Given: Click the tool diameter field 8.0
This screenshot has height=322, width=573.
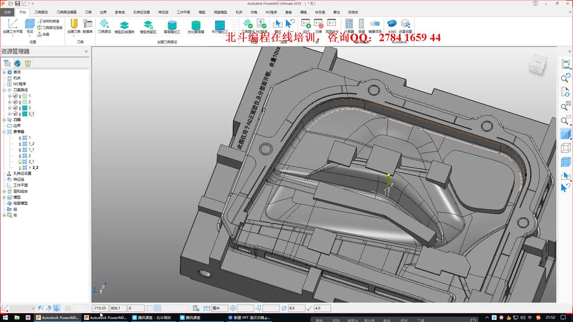Looking at the screenshot, I should [296, 308].
